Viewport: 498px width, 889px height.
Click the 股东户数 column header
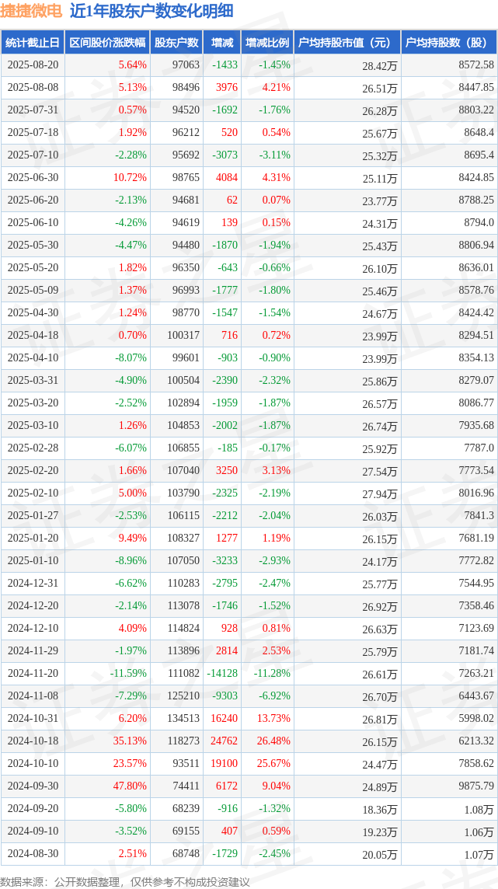point(176,42)
